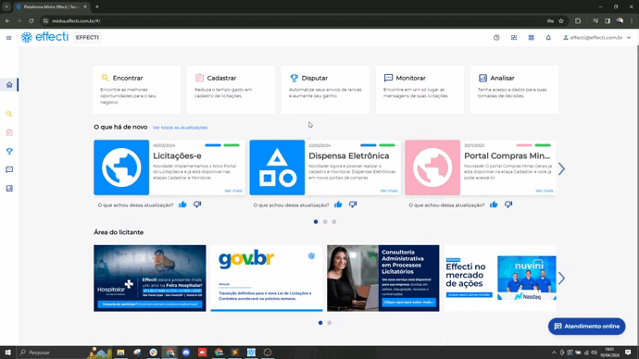Open the Hospitalar fair banner
This screenshot has height=359, width=639.
(x=150, y=278)
